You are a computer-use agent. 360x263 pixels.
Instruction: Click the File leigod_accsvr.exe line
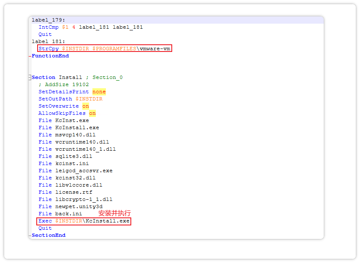76,171
